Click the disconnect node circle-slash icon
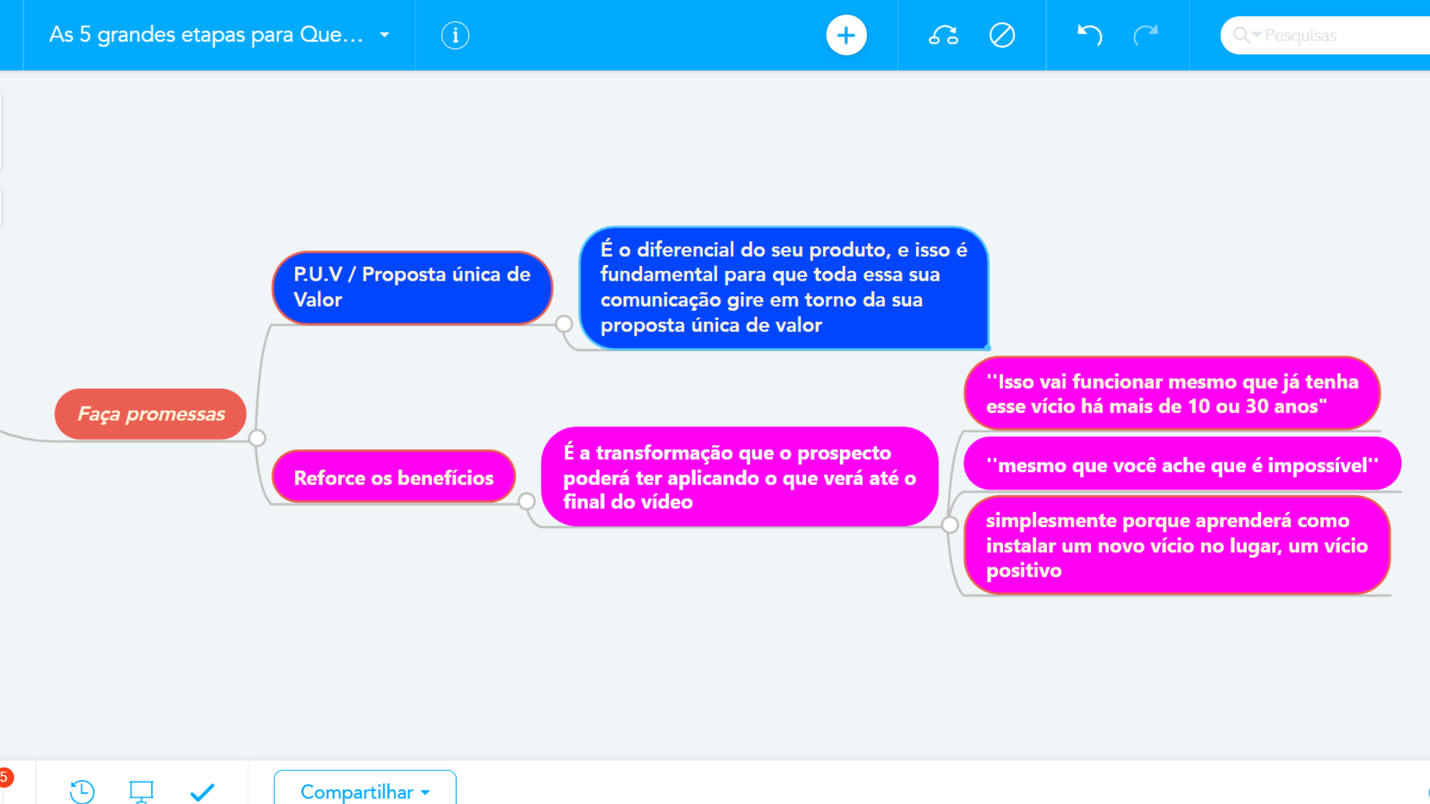Screen dimensions: 1430x804 [x=1002, y=35]
